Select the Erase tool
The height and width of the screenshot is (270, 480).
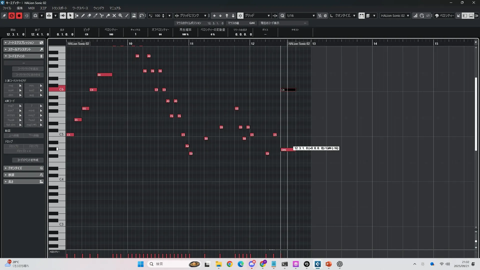coord(89,15)
